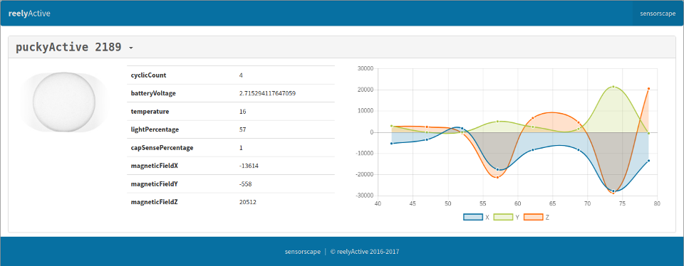
Task: Click the 30000 y-axis label
Action: click(x=365, y=69)
